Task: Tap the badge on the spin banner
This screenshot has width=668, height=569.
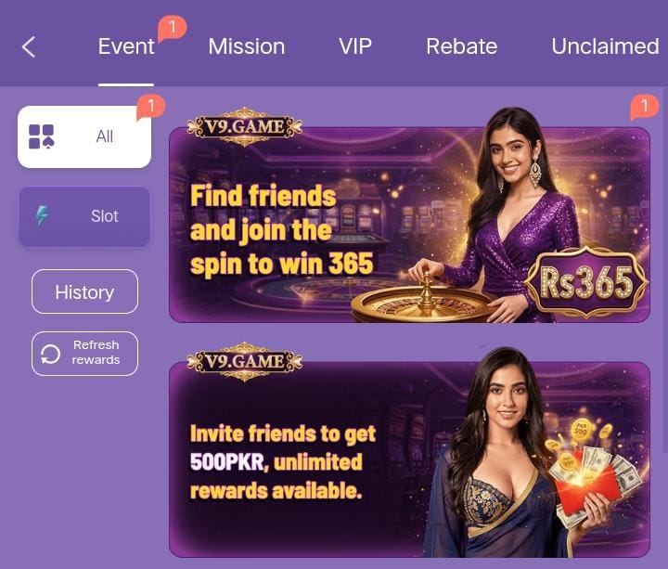Action: pos(645,107)
